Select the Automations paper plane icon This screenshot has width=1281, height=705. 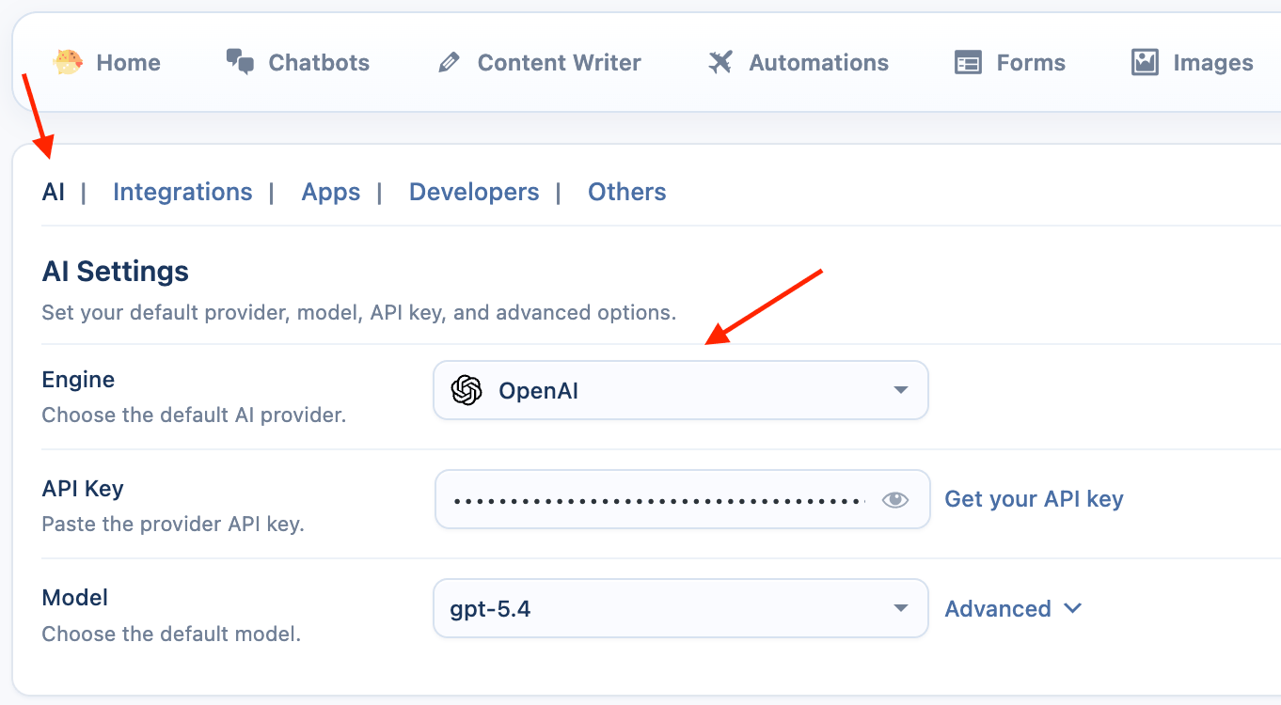pos(720,63)
